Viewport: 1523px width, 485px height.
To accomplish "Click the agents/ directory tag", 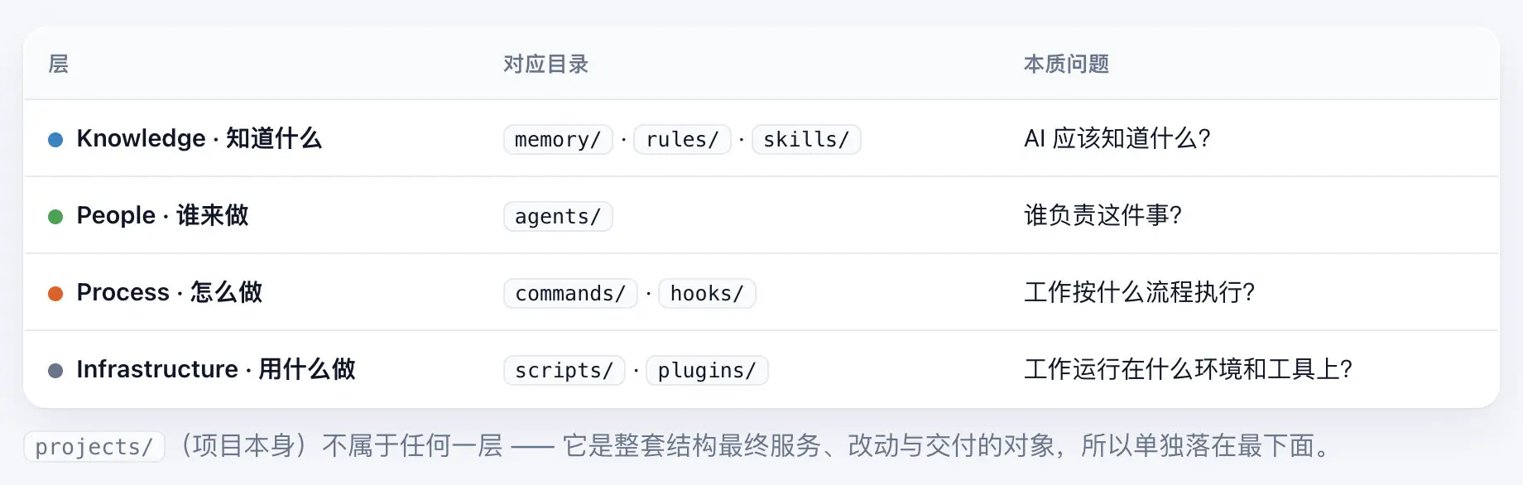I will tap(558, 216).
